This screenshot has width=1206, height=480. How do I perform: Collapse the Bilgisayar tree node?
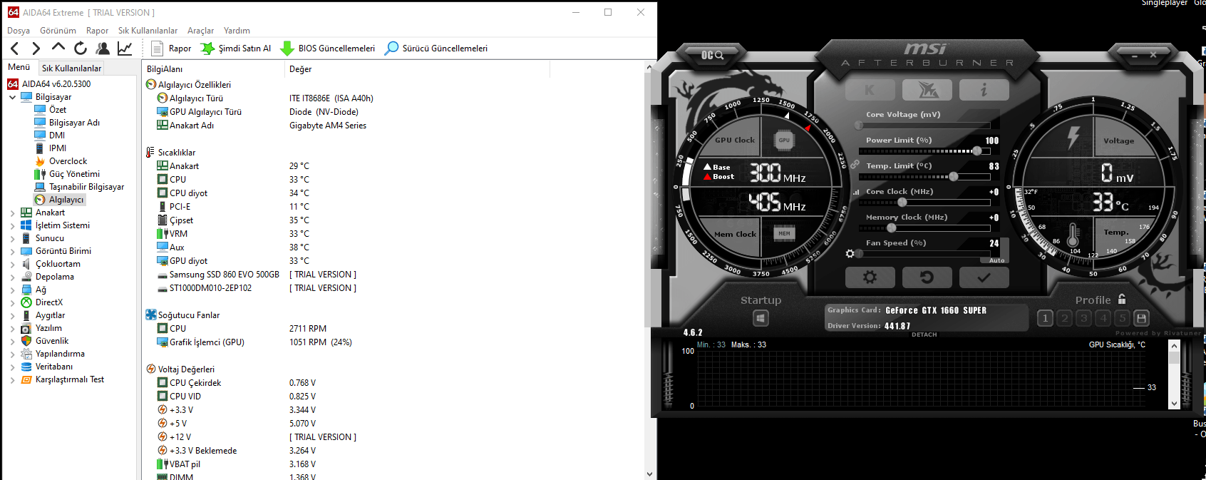[12, 97]
